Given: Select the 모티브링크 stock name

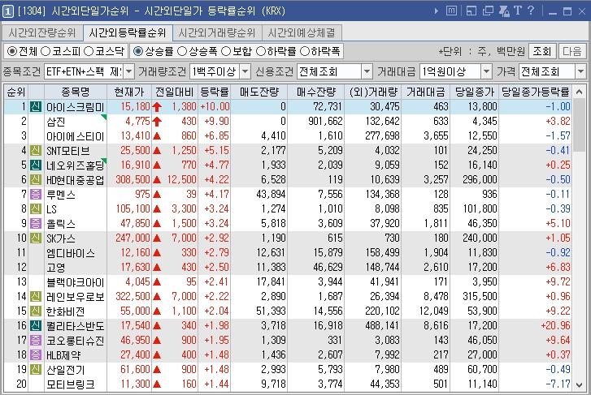Looking at the screenshot, I should 71,384.
